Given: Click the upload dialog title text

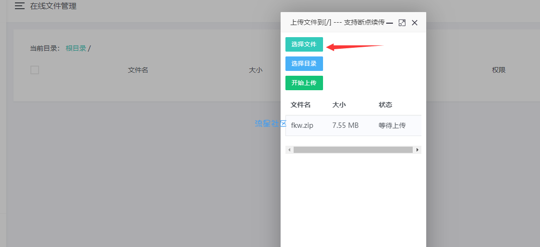Looking at the screenshot, I should coord(337,22).
